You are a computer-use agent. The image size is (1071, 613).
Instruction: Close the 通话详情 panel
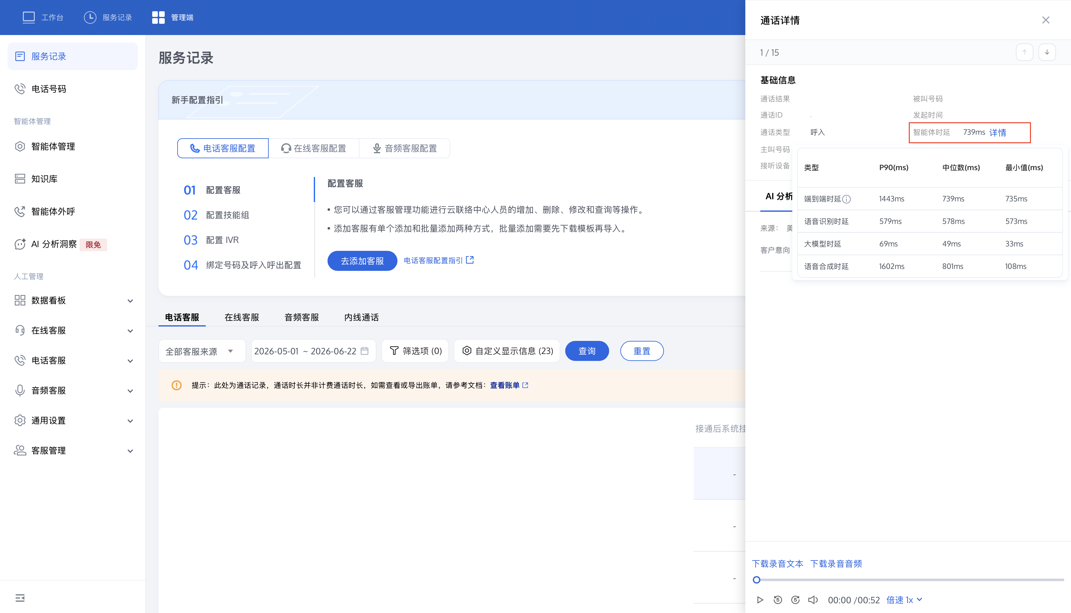pyautogui.click(x=1046, y=20)
